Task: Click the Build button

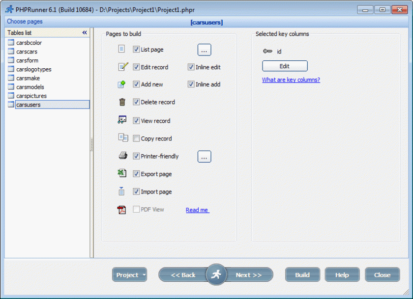Action: click(x=302, y=274)
